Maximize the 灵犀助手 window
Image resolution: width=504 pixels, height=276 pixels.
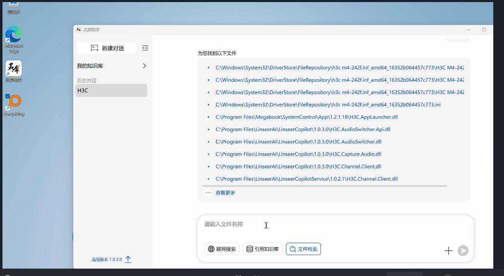484,30
